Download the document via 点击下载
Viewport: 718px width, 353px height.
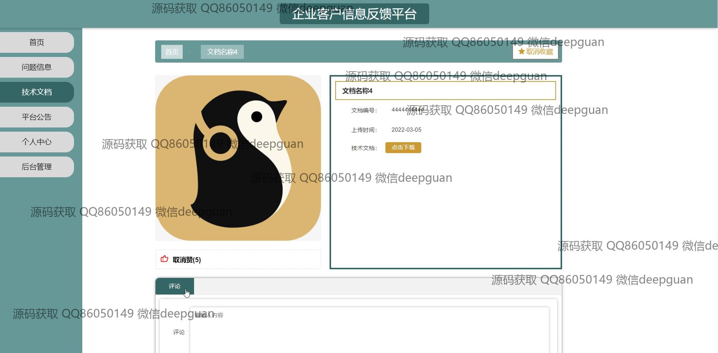coord(403,147)
